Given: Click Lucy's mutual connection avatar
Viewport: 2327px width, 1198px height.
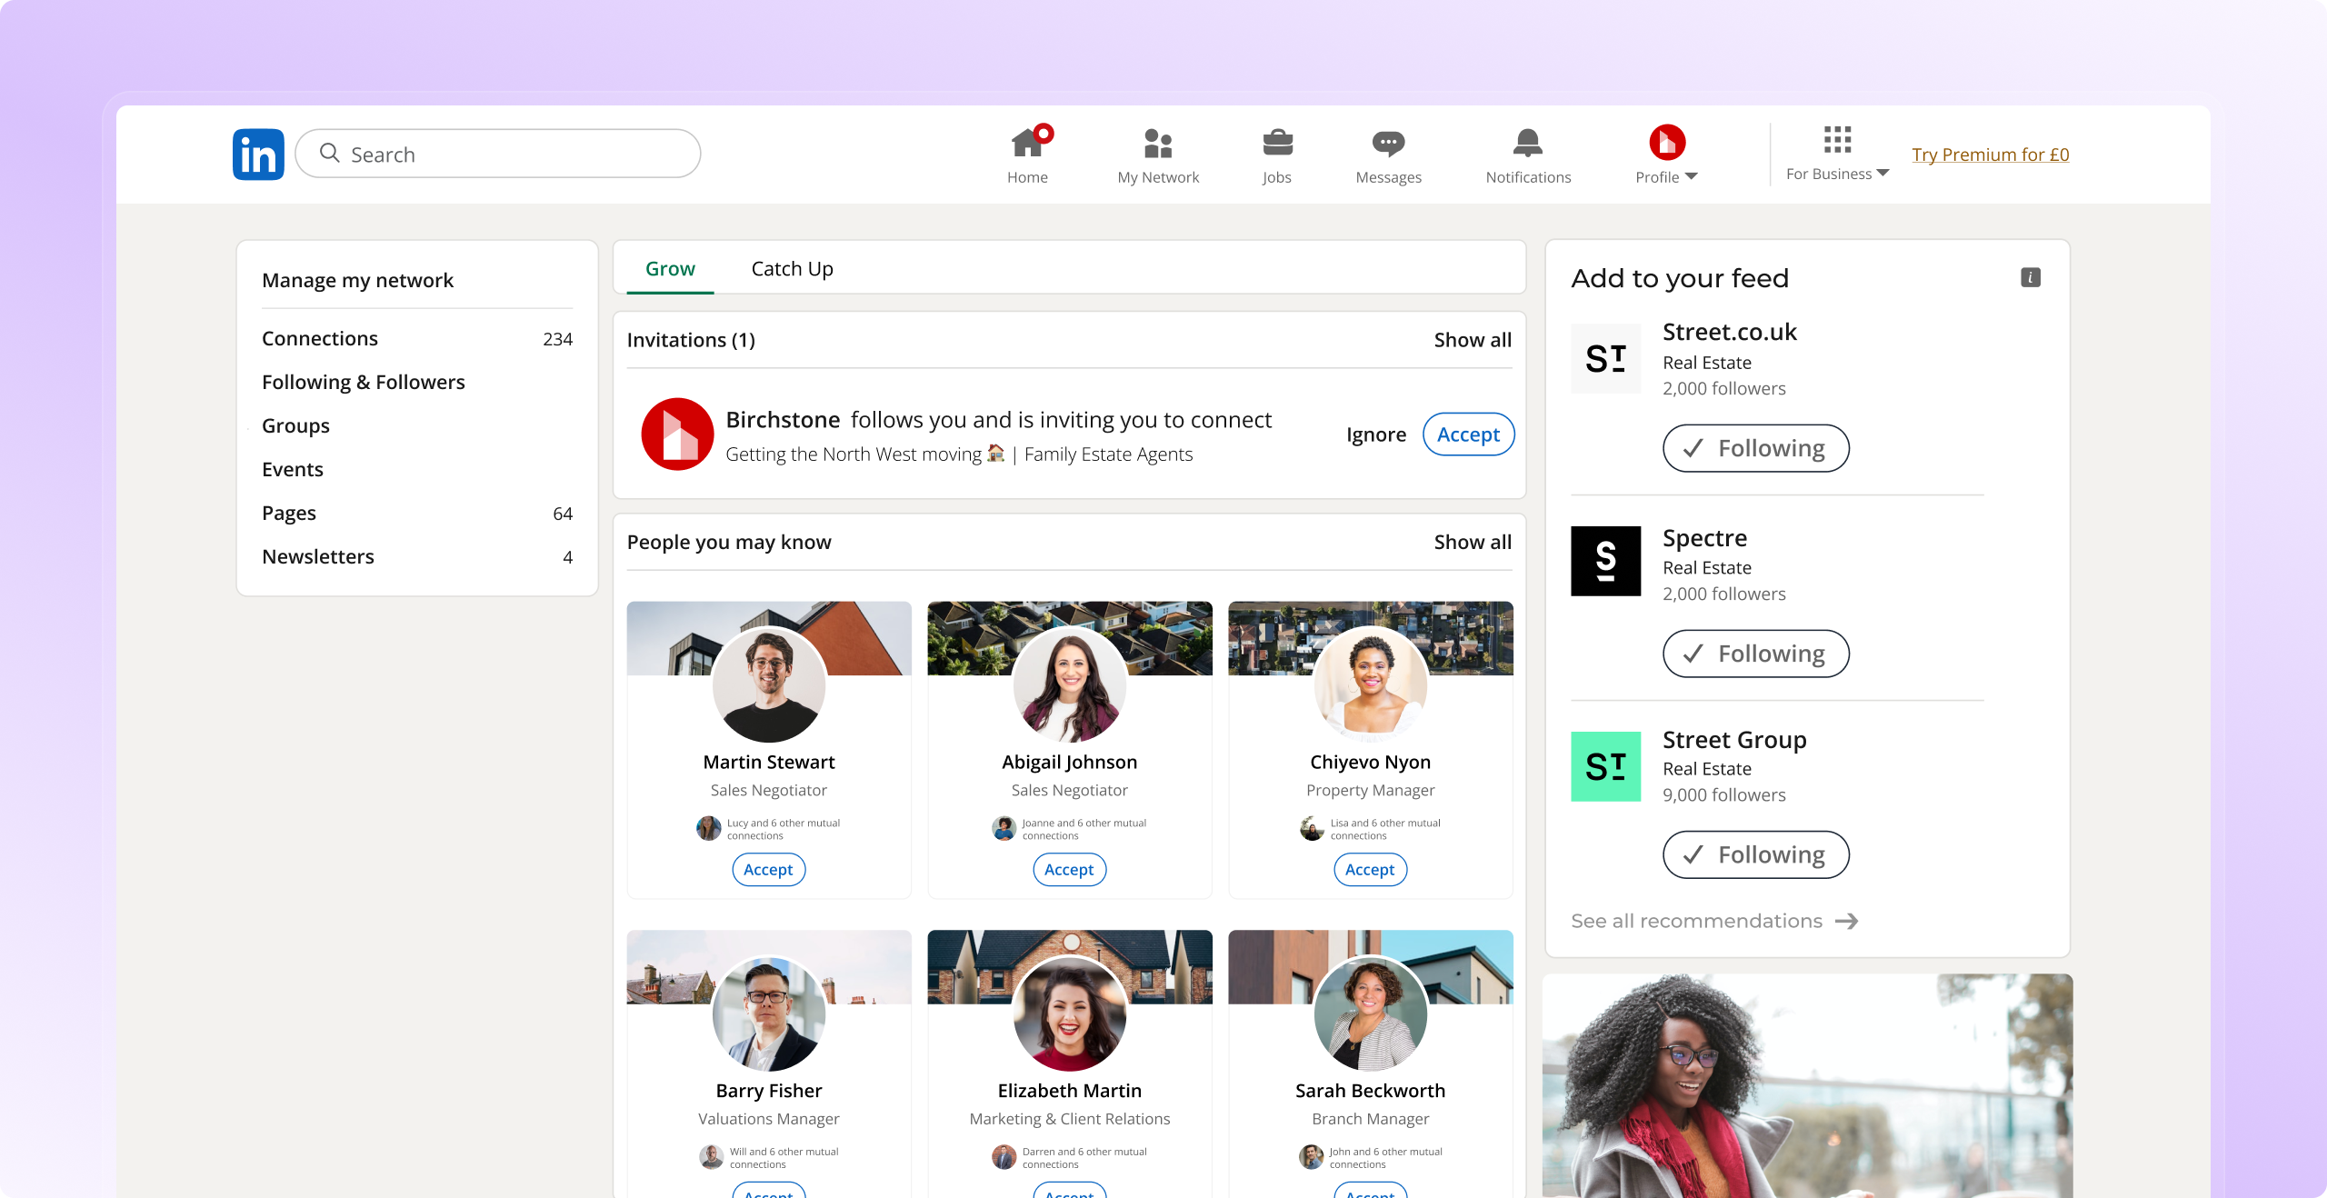Looking at the screenshot, I should coord(709,828).
